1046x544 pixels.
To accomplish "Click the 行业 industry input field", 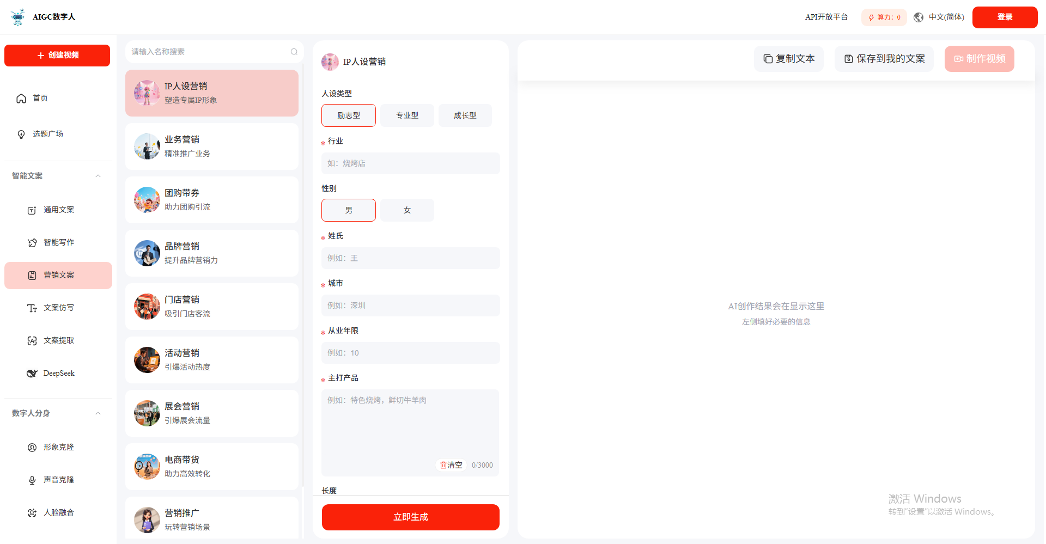I will coord(410,163).
